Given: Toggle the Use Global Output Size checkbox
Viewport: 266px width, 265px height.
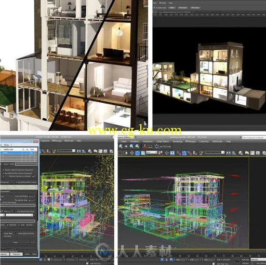Looking at the screenshot, I should click(16, 212).
